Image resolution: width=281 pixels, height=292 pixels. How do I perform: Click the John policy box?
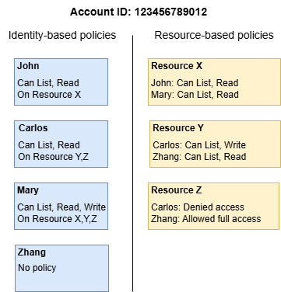[61, 82]
